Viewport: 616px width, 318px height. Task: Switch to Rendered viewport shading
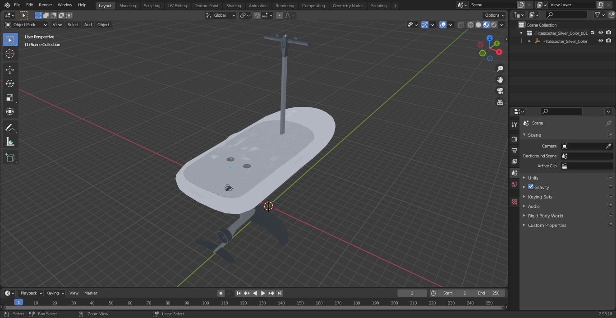coord(494,25)
